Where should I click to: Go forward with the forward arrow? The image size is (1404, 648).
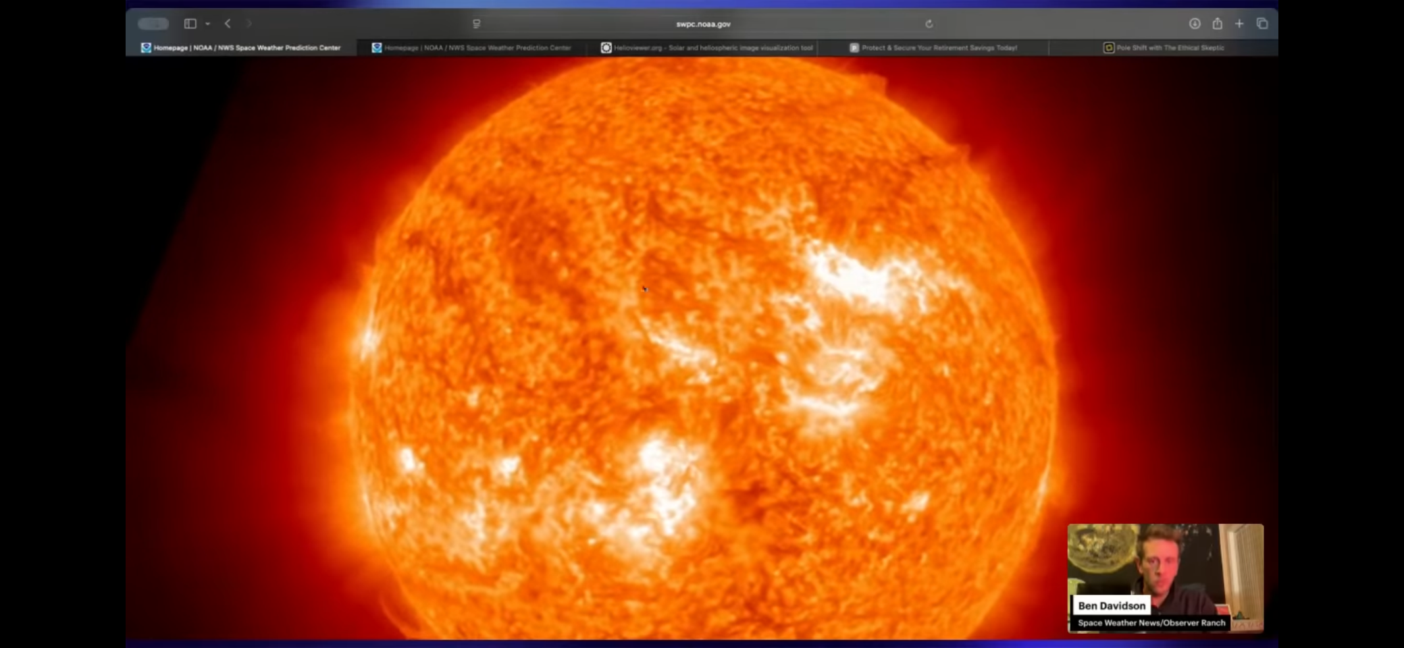[x=249, y=24]
